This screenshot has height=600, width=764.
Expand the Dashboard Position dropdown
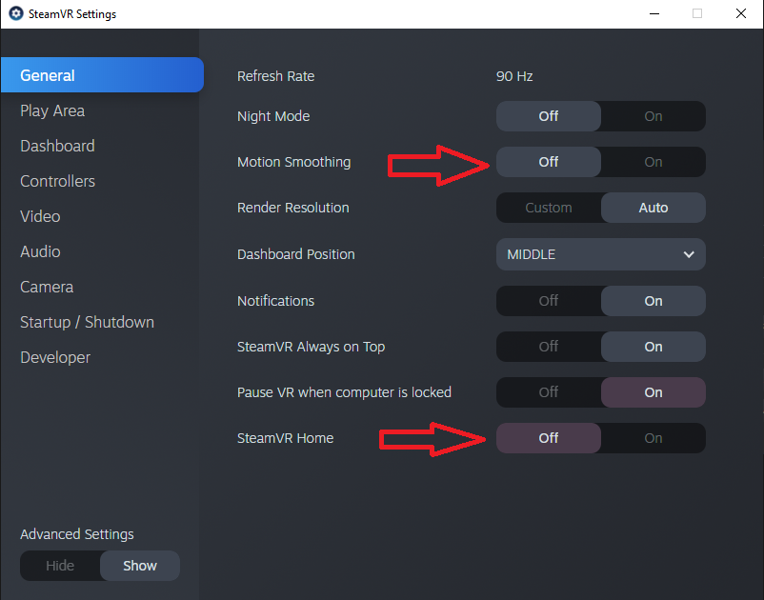pyautogui.click(x=600, y=254)
